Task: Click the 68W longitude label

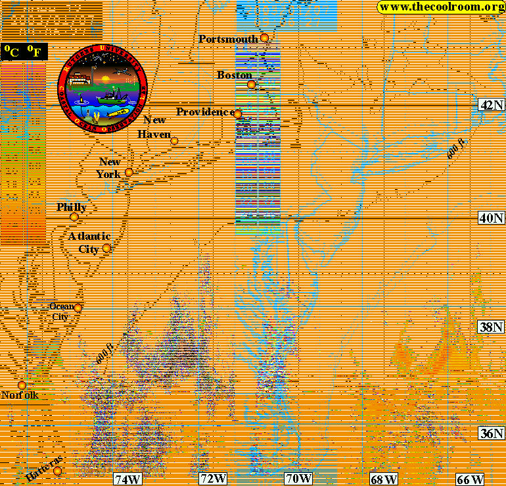Action: [384, 479]
